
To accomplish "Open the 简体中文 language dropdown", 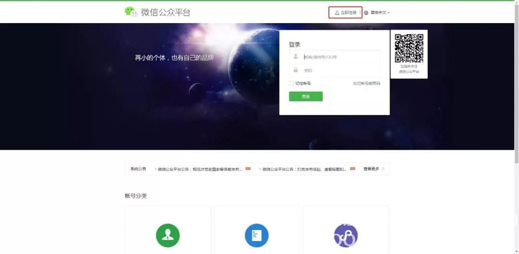I will (x=379, y=12).
